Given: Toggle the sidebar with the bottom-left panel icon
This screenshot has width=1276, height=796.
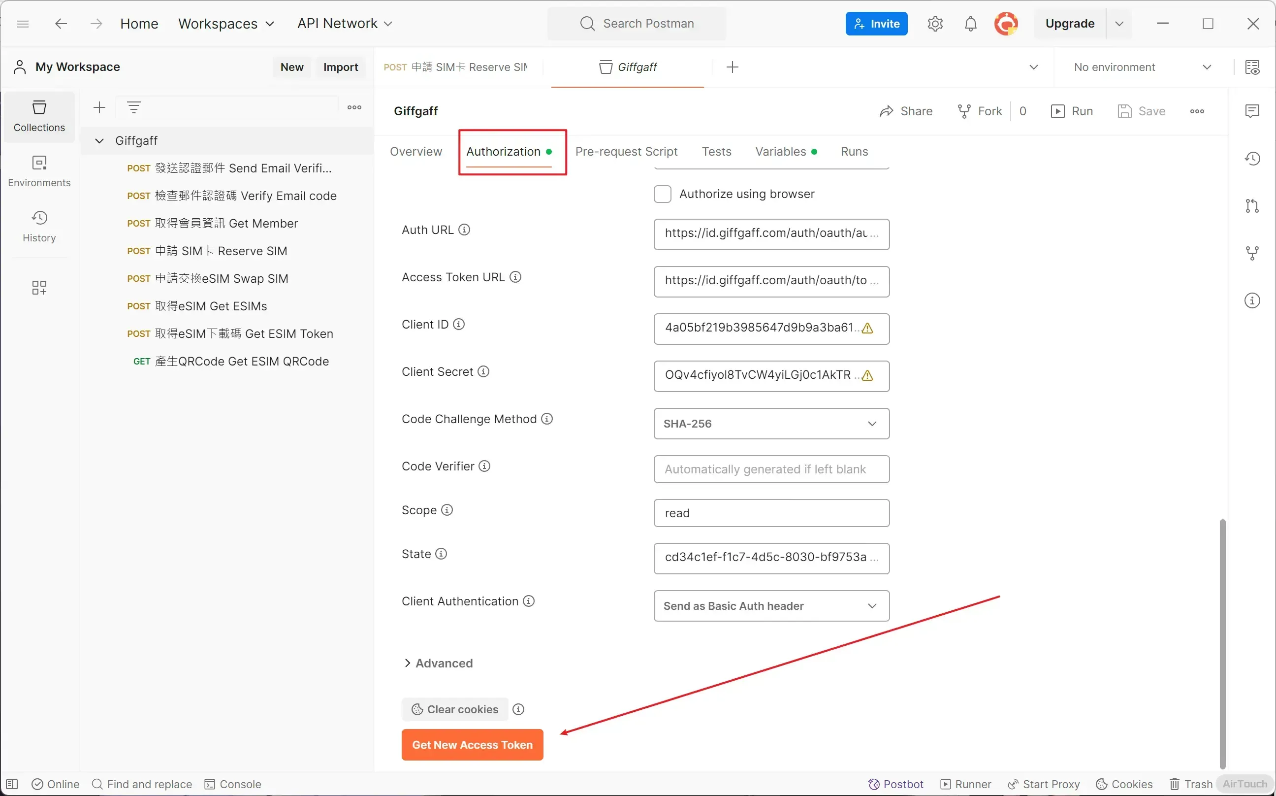Looking at the screenshot, I should click(x=12, y=784).
